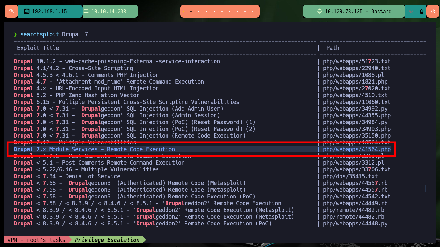Switch to the second dark workspace dot
The width and height of the screenshot is (440, 247).
191,11
